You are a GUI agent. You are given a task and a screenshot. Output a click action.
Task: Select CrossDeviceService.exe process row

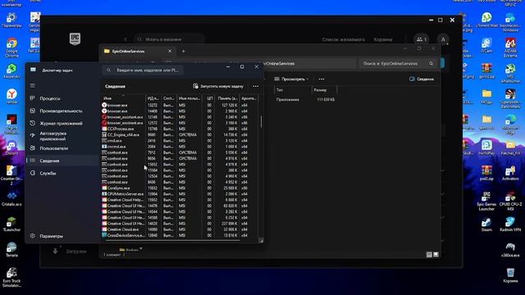click(180, 235)
